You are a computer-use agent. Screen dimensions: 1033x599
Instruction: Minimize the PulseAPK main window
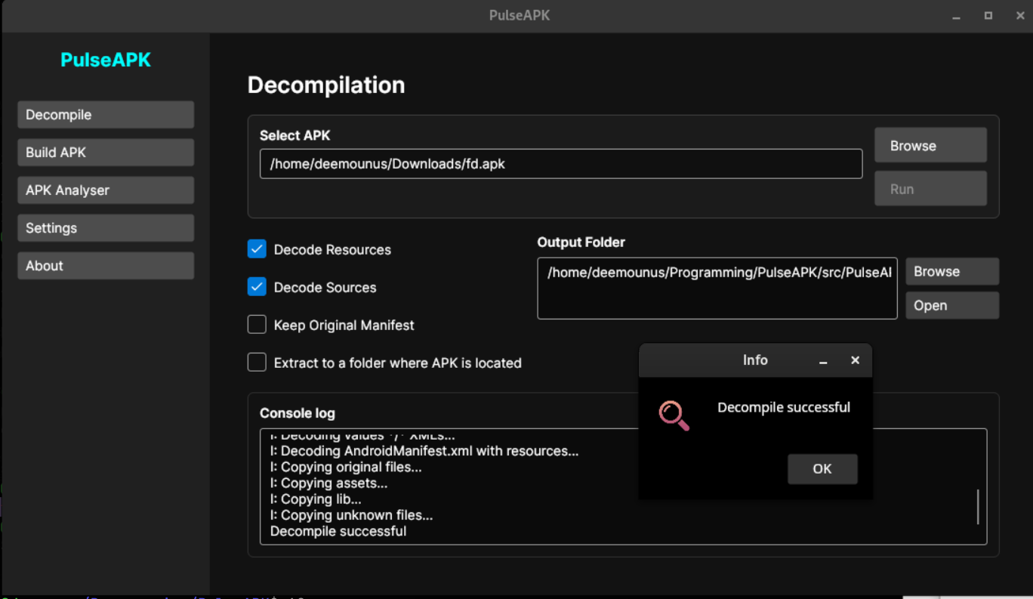pyautogui.click(x=957, y=16)
